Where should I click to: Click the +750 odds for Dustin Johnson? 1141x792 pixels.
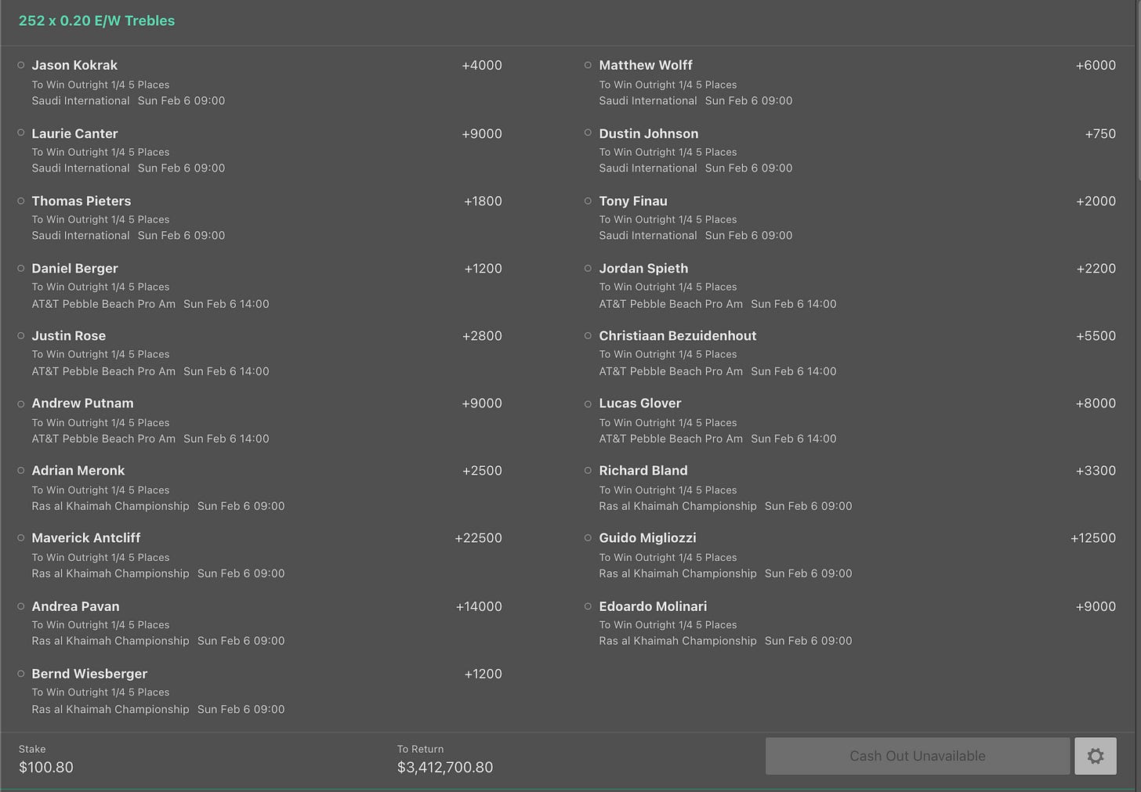pos(1100,133)
